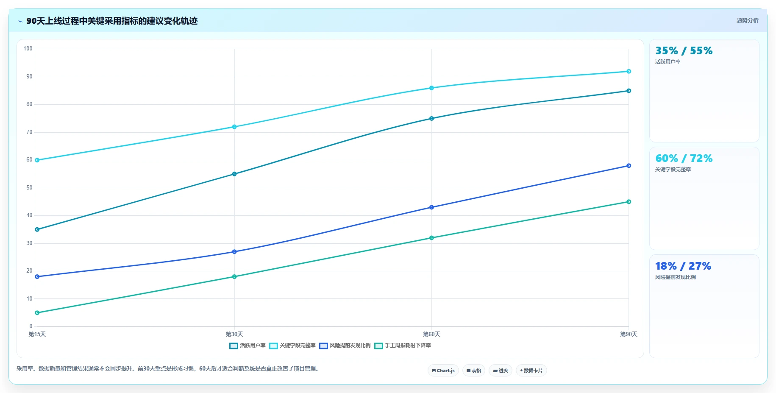Click the 第15天 x-axis label
This screenshot has width=776, height=393.
(37, 334)
